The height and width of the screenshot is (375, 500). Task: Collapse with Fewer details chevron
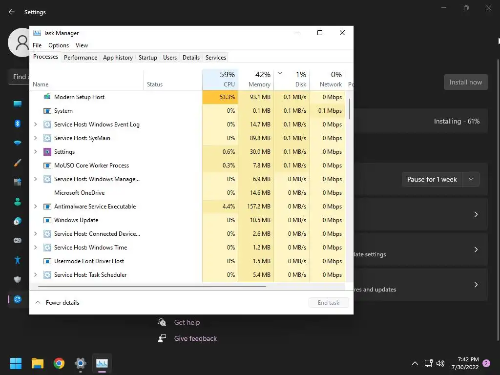[38, 302]
